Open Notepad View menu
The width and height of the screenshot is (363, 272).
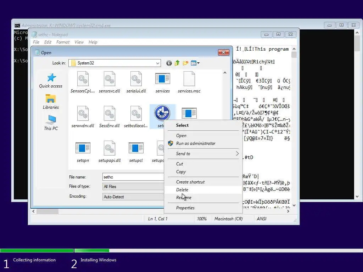pyautogui.click(x=79, y=42)
